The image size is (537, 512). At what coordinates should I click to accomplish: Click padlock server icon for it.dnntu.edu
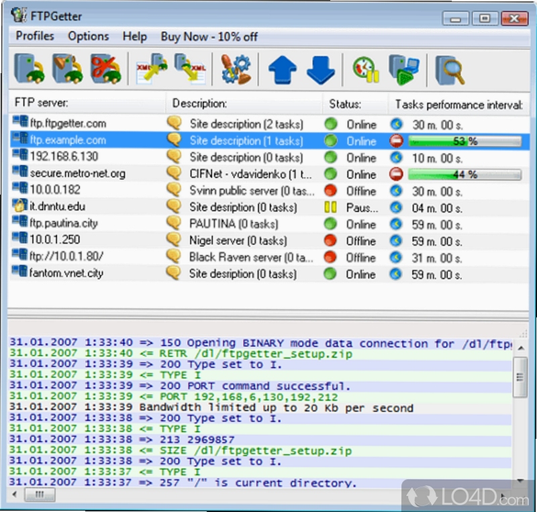(x=20, y=205)
